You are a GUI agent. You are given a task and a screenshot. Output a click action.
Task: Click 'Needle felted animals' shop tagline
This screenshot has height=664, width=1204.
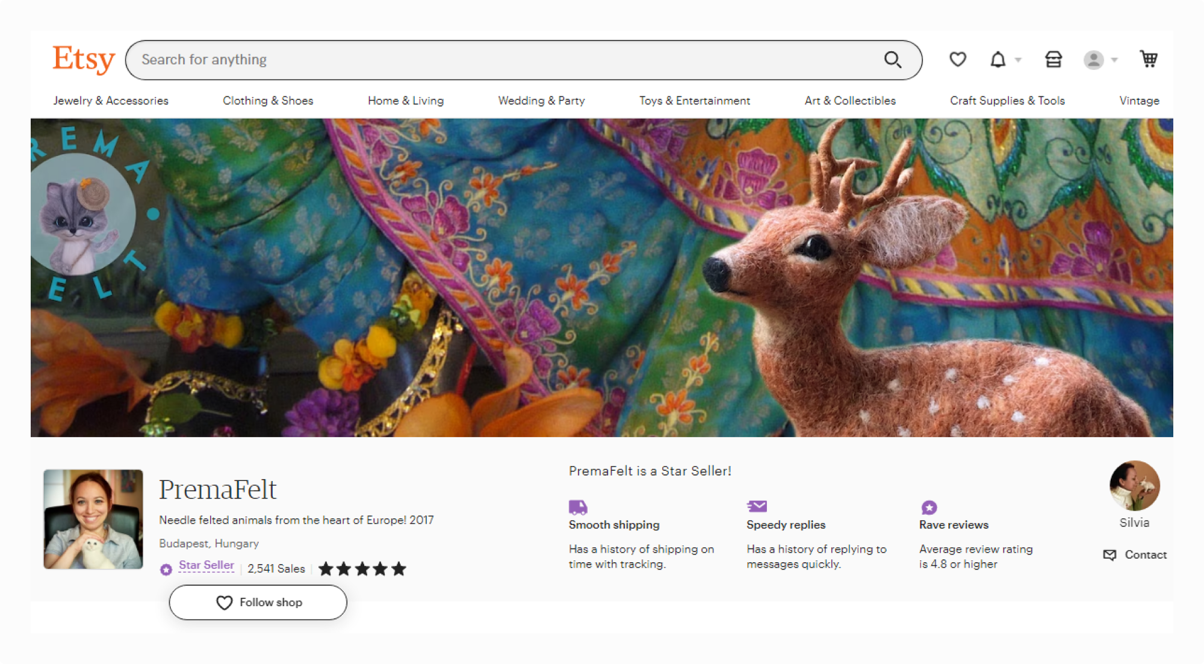click(296, 520)
